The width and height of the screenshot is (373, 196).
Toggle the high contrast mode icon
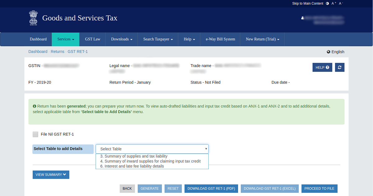click(327, 3)
